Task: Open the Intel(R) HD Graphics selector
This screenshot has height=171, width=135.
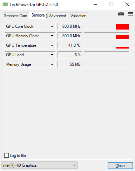Action: pos(39,165)
